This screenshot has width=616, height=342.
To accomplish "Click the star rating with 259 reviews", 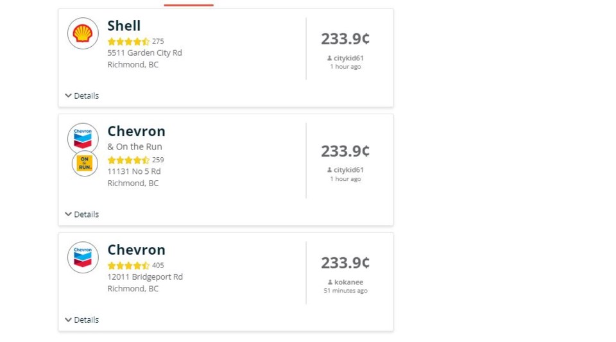I will 128,160.
